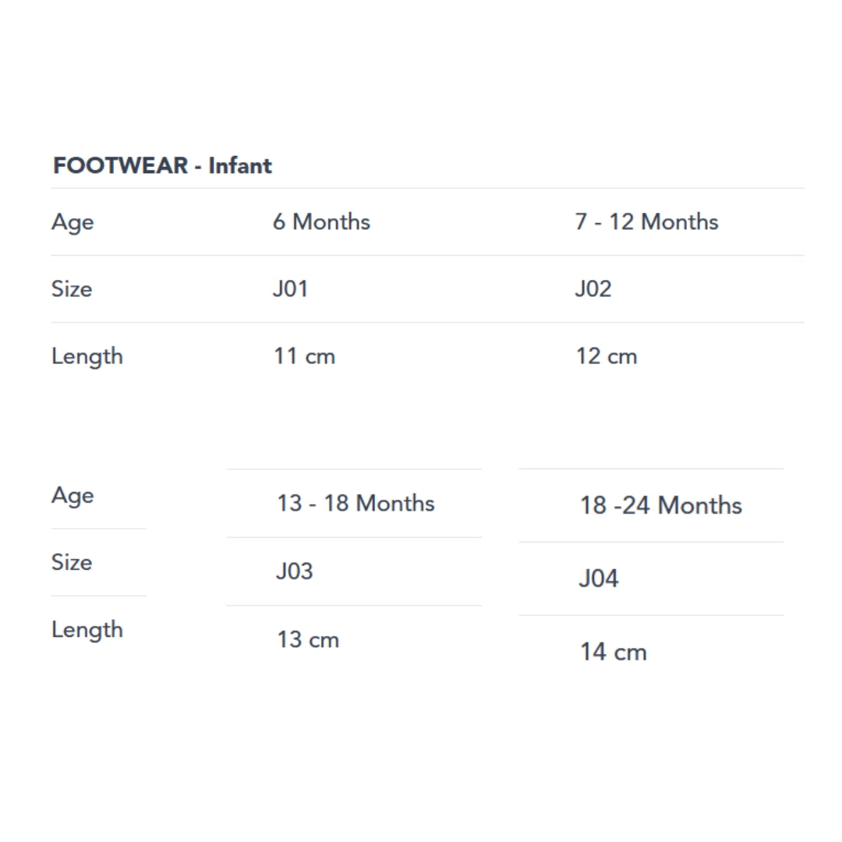Click the Age label above J01 row
The image size is (842, 842).
pyautogui.click(x=73, y=223)
